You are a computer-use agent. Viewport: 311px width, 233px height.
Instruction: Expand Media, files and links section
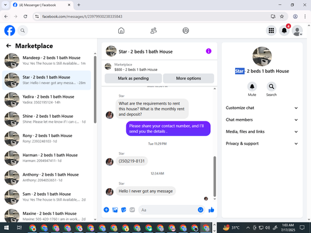[x=262, y=131]
